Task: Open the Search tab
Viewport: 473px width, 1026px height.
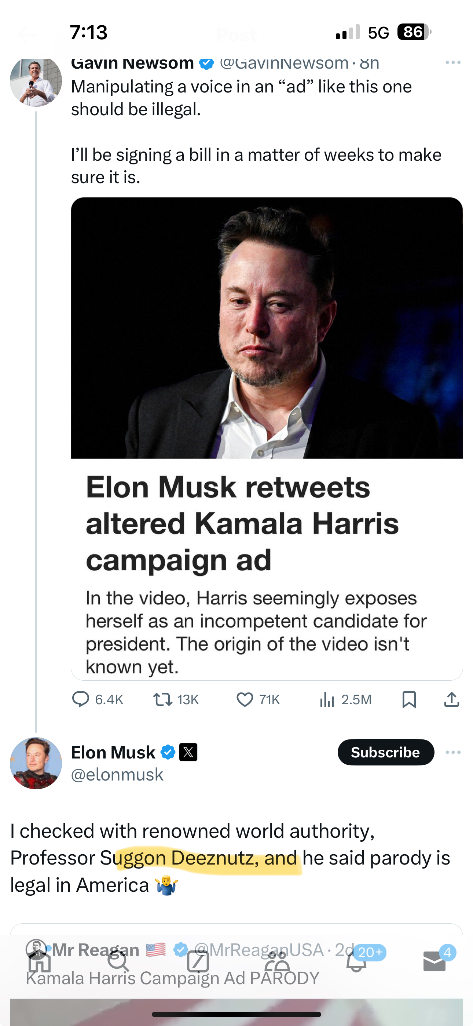Action: (x=118, y=962)
